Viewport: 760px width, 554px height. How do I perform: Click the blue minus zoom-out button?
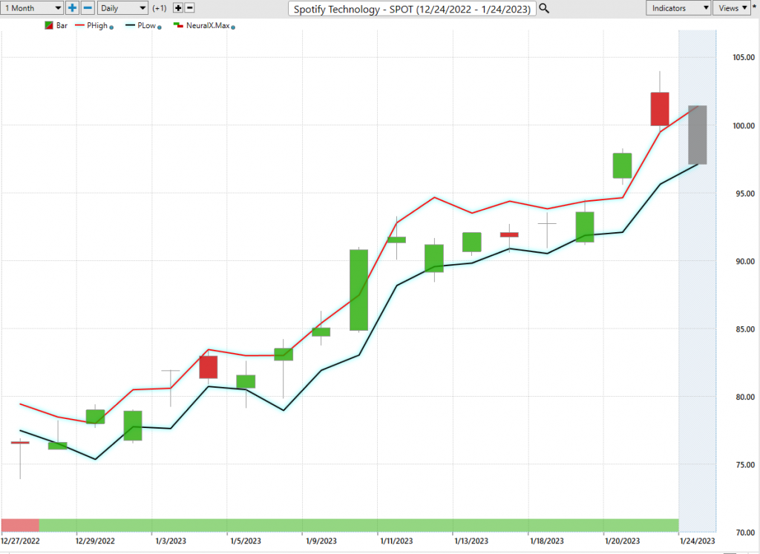coord(88,8)
